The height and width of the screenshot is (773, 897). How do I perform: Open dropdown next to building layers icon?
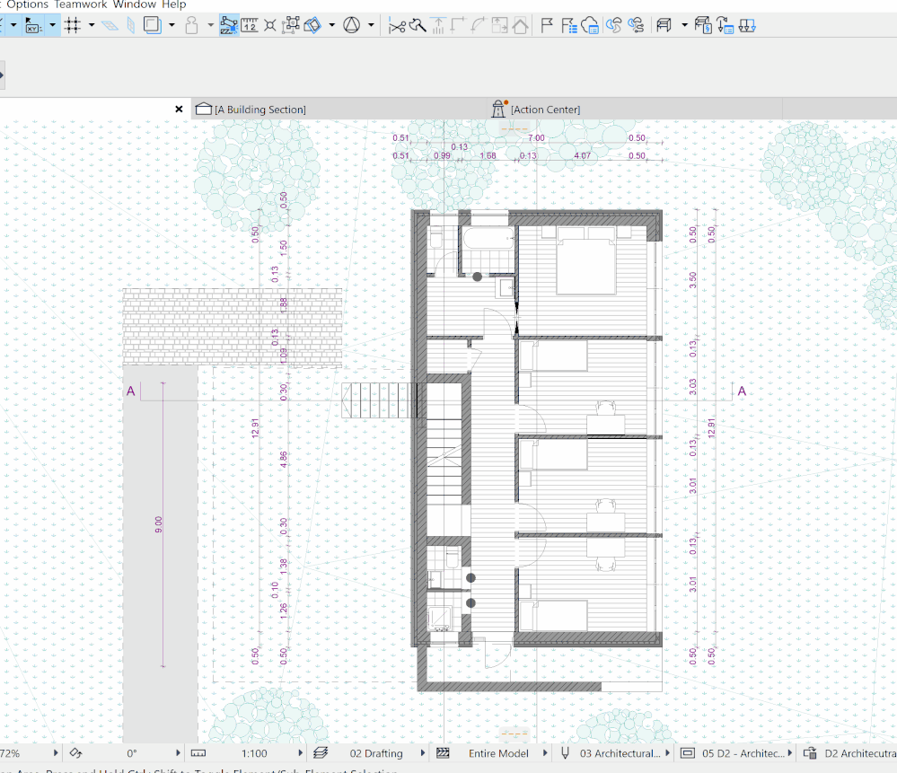click(684, 25)
